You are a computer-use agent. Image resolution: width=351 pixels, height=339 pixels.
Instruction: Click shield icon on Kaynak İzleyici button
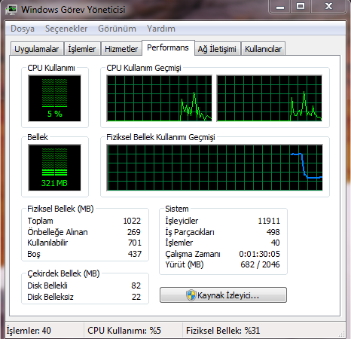[191, 295]
